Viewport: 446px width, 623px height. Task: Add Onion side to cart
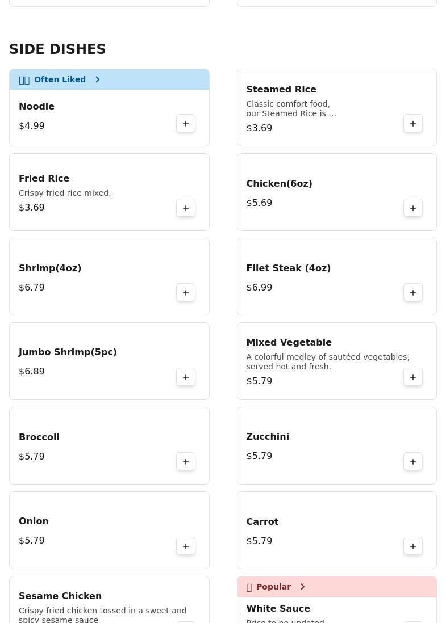[186, 546]
